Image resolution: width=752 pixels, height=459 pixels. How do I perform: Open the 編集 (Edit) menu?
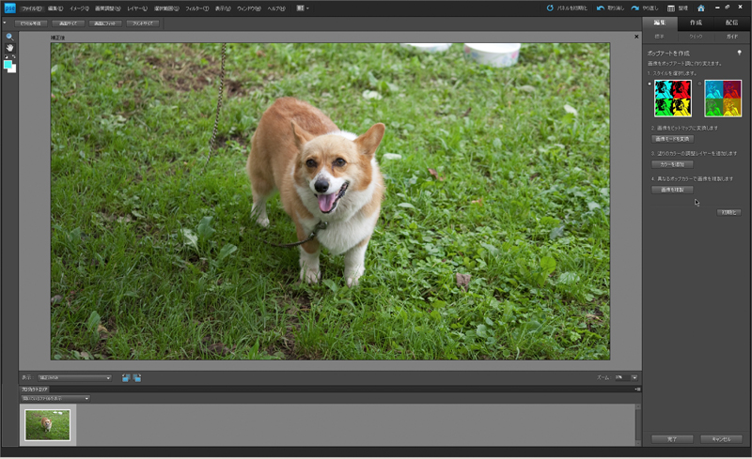[55, 8]
